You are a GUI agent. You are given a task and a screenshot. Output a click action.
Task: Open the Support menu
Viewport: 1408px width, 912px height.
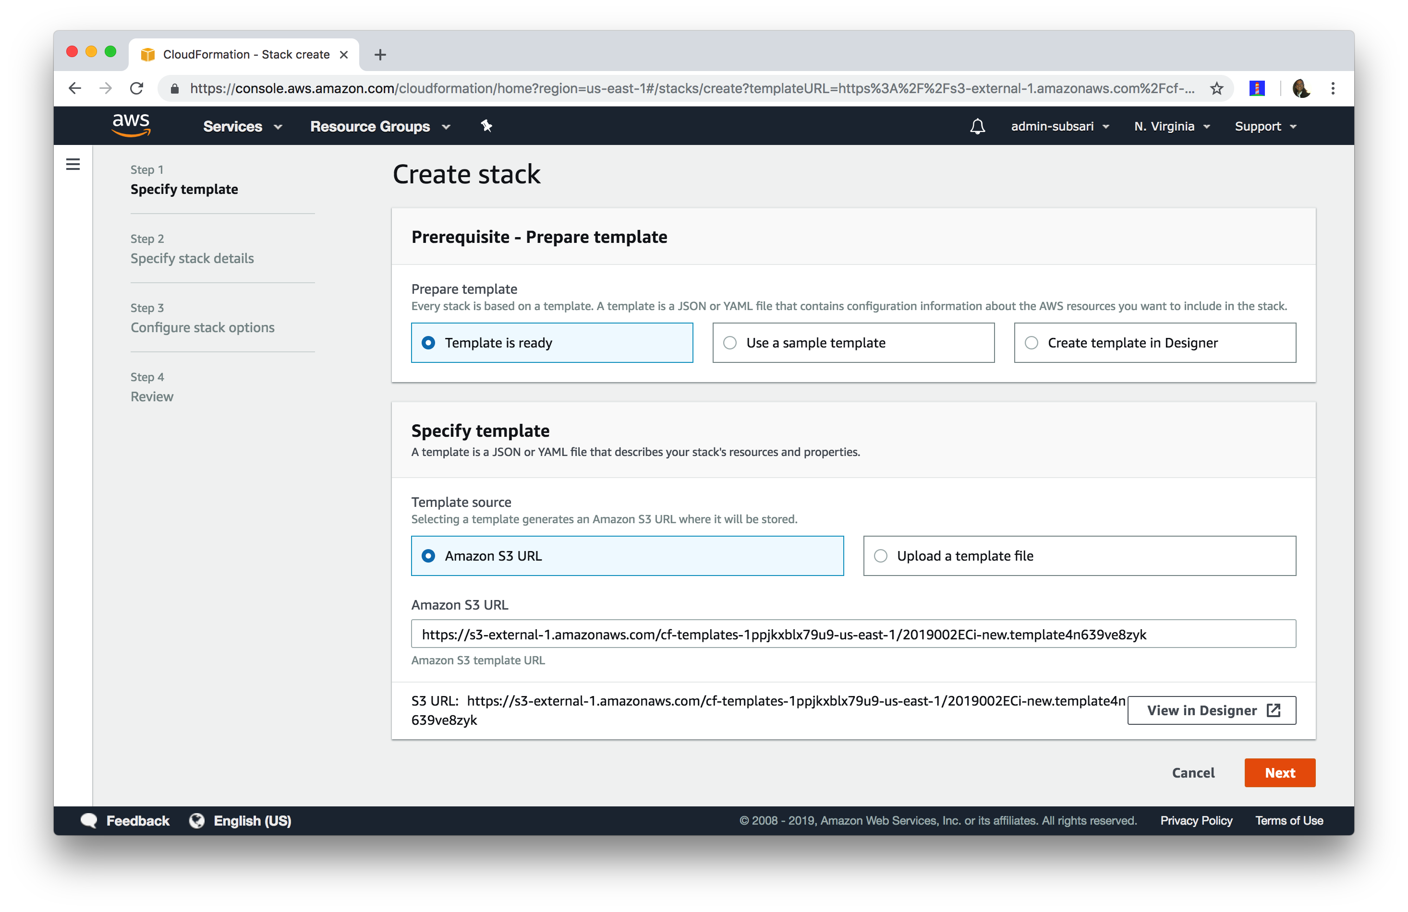1265,127
